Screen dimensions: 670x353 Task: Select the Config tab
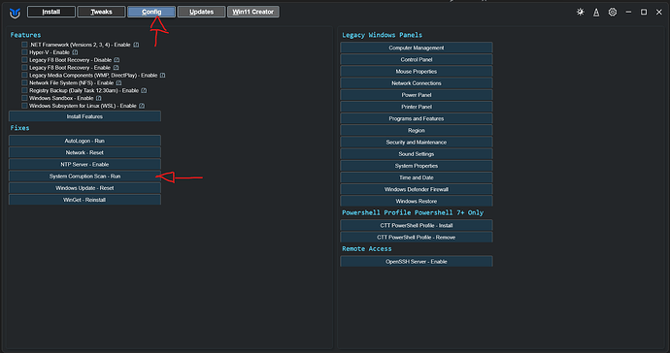[x=151, y=12]
